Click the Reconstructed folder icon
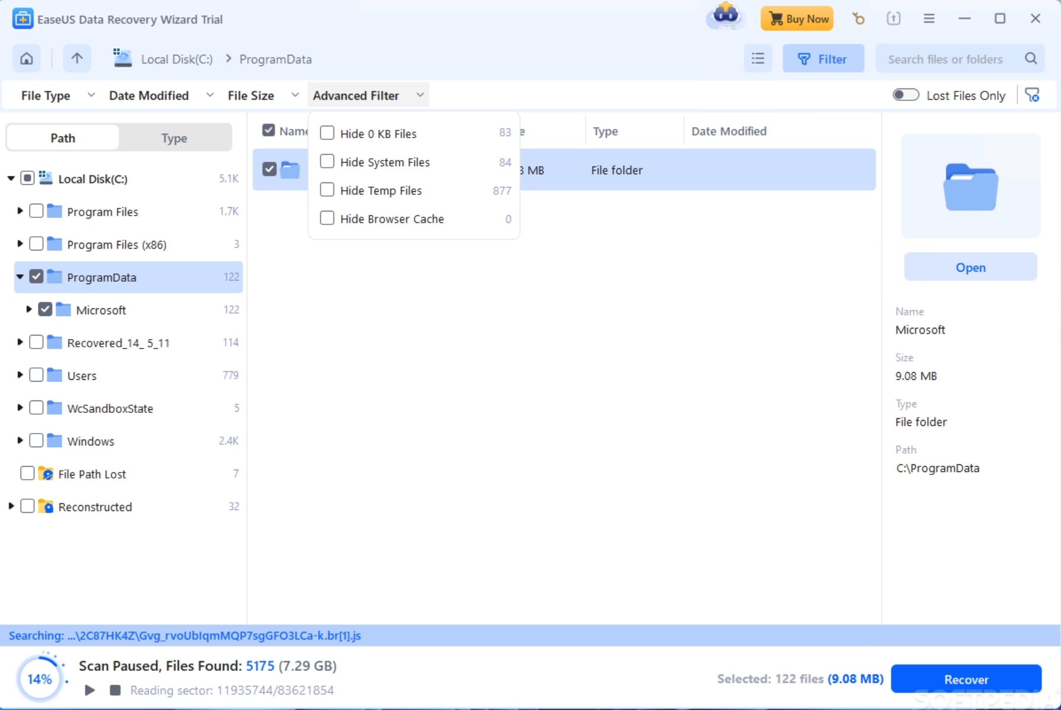Screen dimensions: 1061x710 [46, 507]
